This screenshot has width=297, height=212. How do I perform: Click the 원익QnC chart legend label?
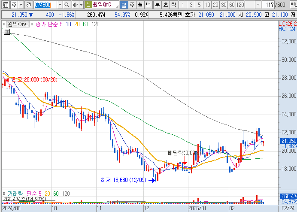coord(18,24)
